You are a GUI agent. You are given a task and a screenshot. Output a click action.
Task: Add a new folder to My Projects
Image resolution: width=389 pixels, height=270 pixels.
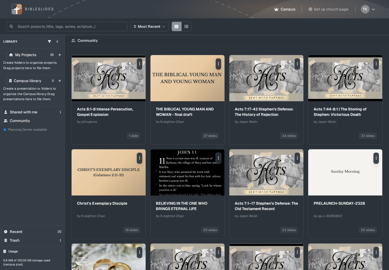60,55
